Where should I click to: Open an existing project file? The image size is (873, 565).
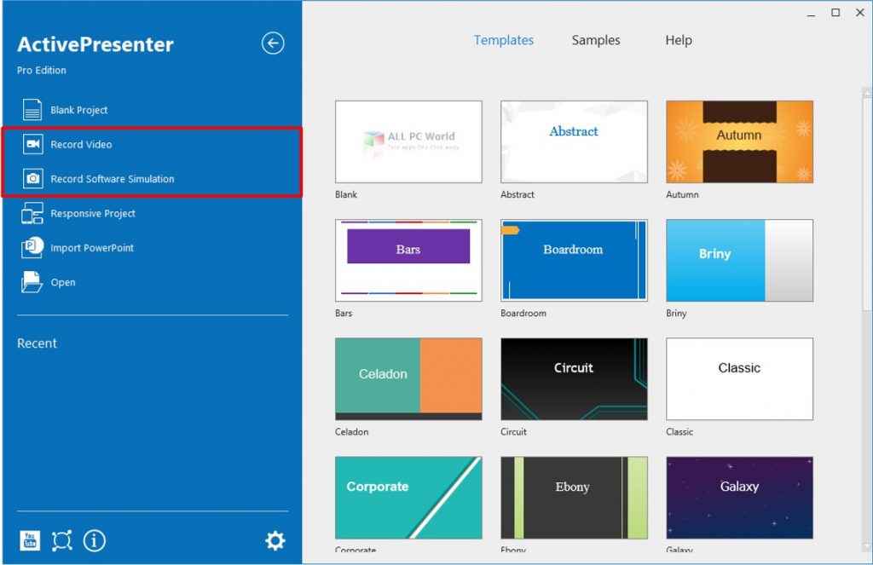tap(61, 282)
